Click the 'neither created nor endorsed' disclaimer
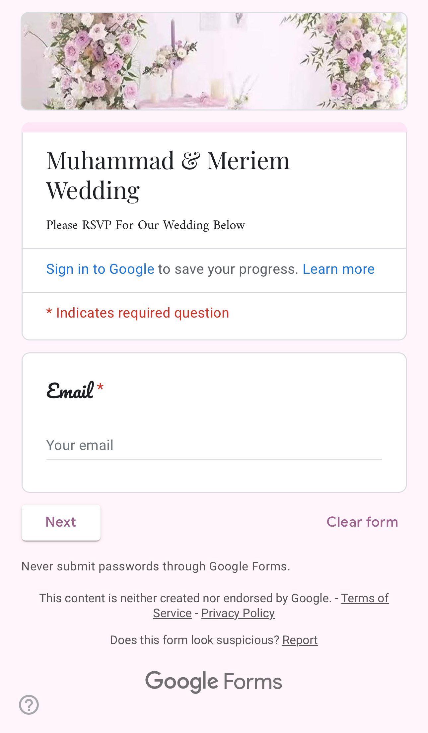428x733 pixels. (x=185, y=598)
